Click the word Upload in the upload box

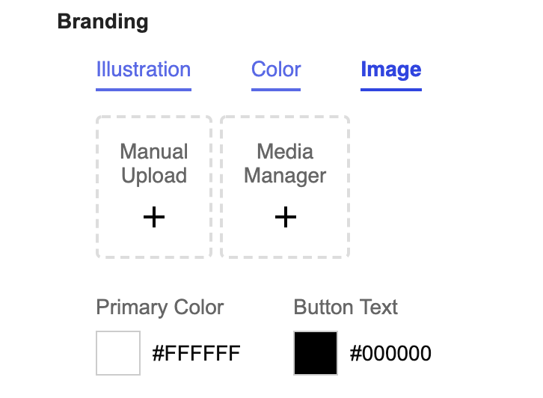pos(154,176)
